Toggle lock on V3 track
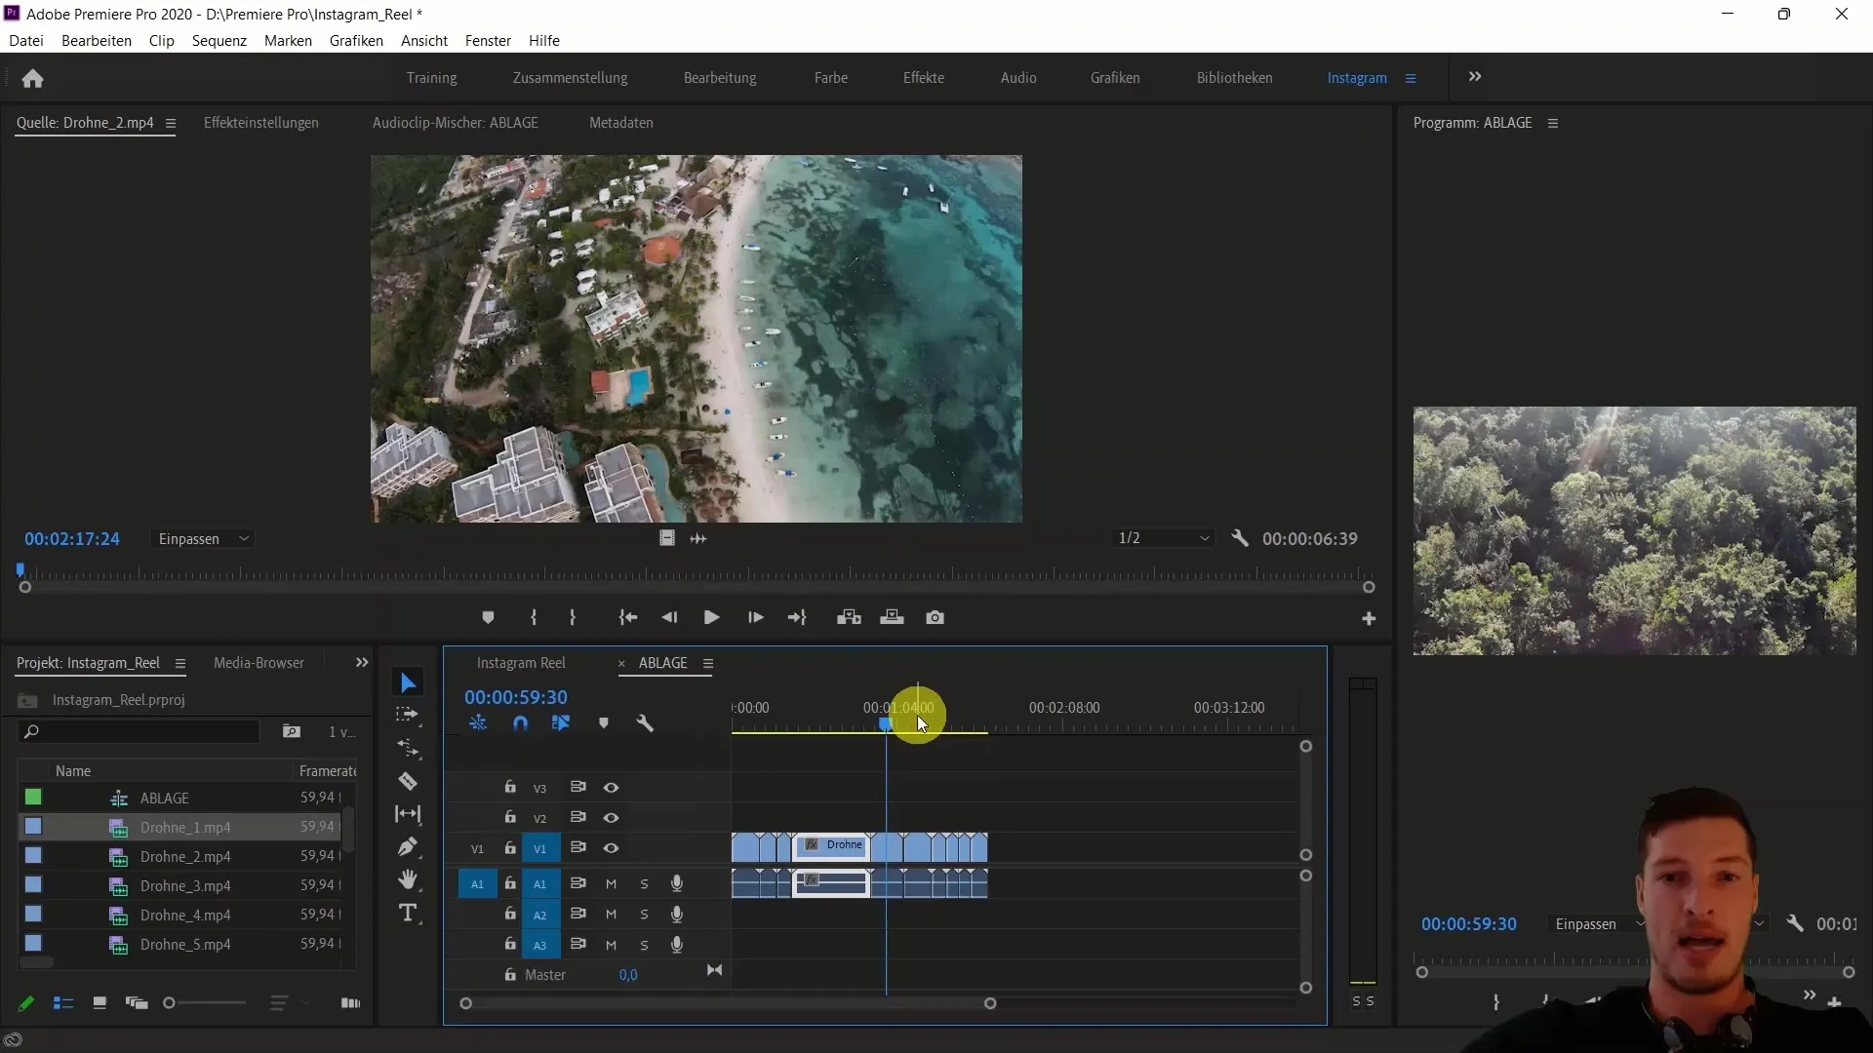This screenshot has width=1873, height=1053. (510, 787)
